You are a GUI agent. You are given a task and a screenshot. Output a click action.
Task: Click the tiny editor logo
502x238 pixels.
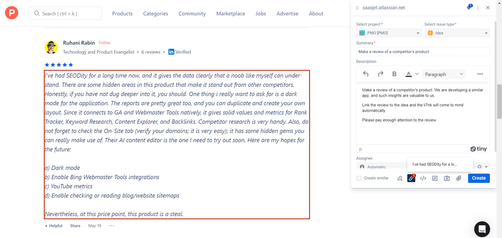(x=478, y=149)
